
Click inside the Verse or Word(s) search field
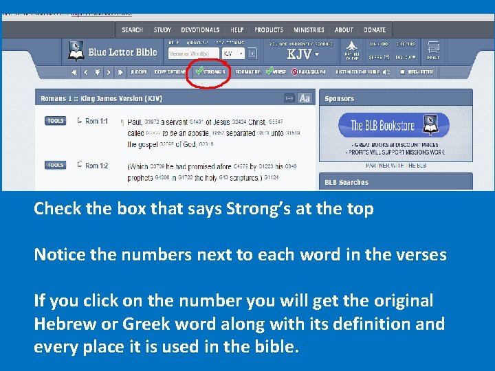tap(193, 54)
